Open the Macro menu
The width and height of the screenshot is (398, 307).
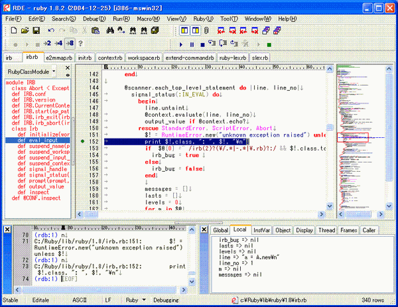[x=149, y=19]
